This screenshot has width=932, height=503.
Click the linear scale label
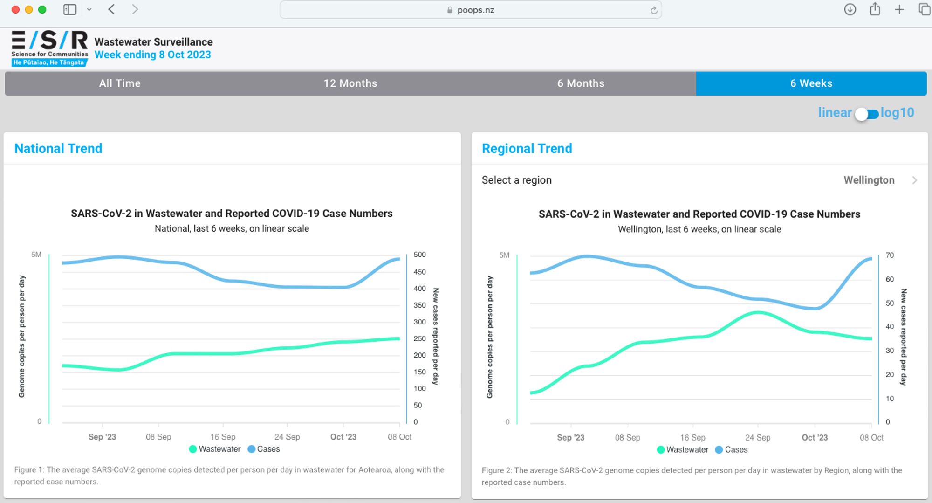pos(835,113)
